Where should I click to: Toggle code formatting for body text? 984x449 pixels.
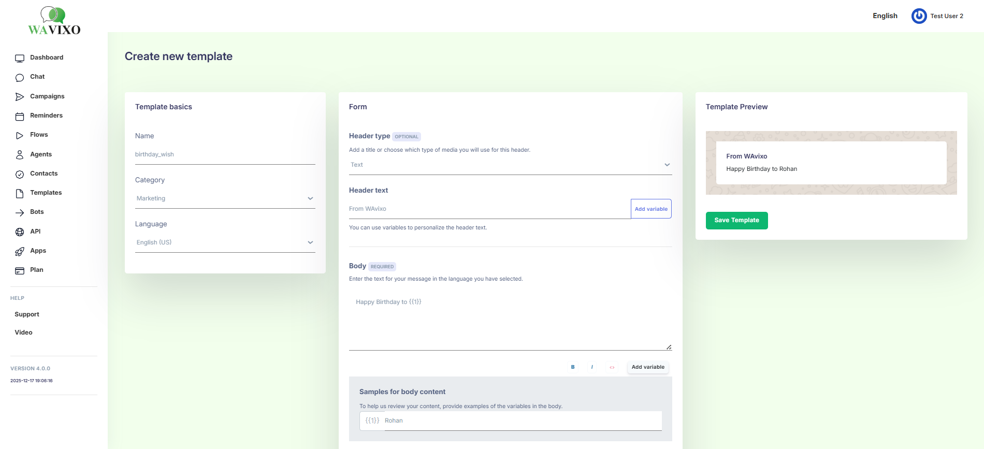[x=612, y=367]
